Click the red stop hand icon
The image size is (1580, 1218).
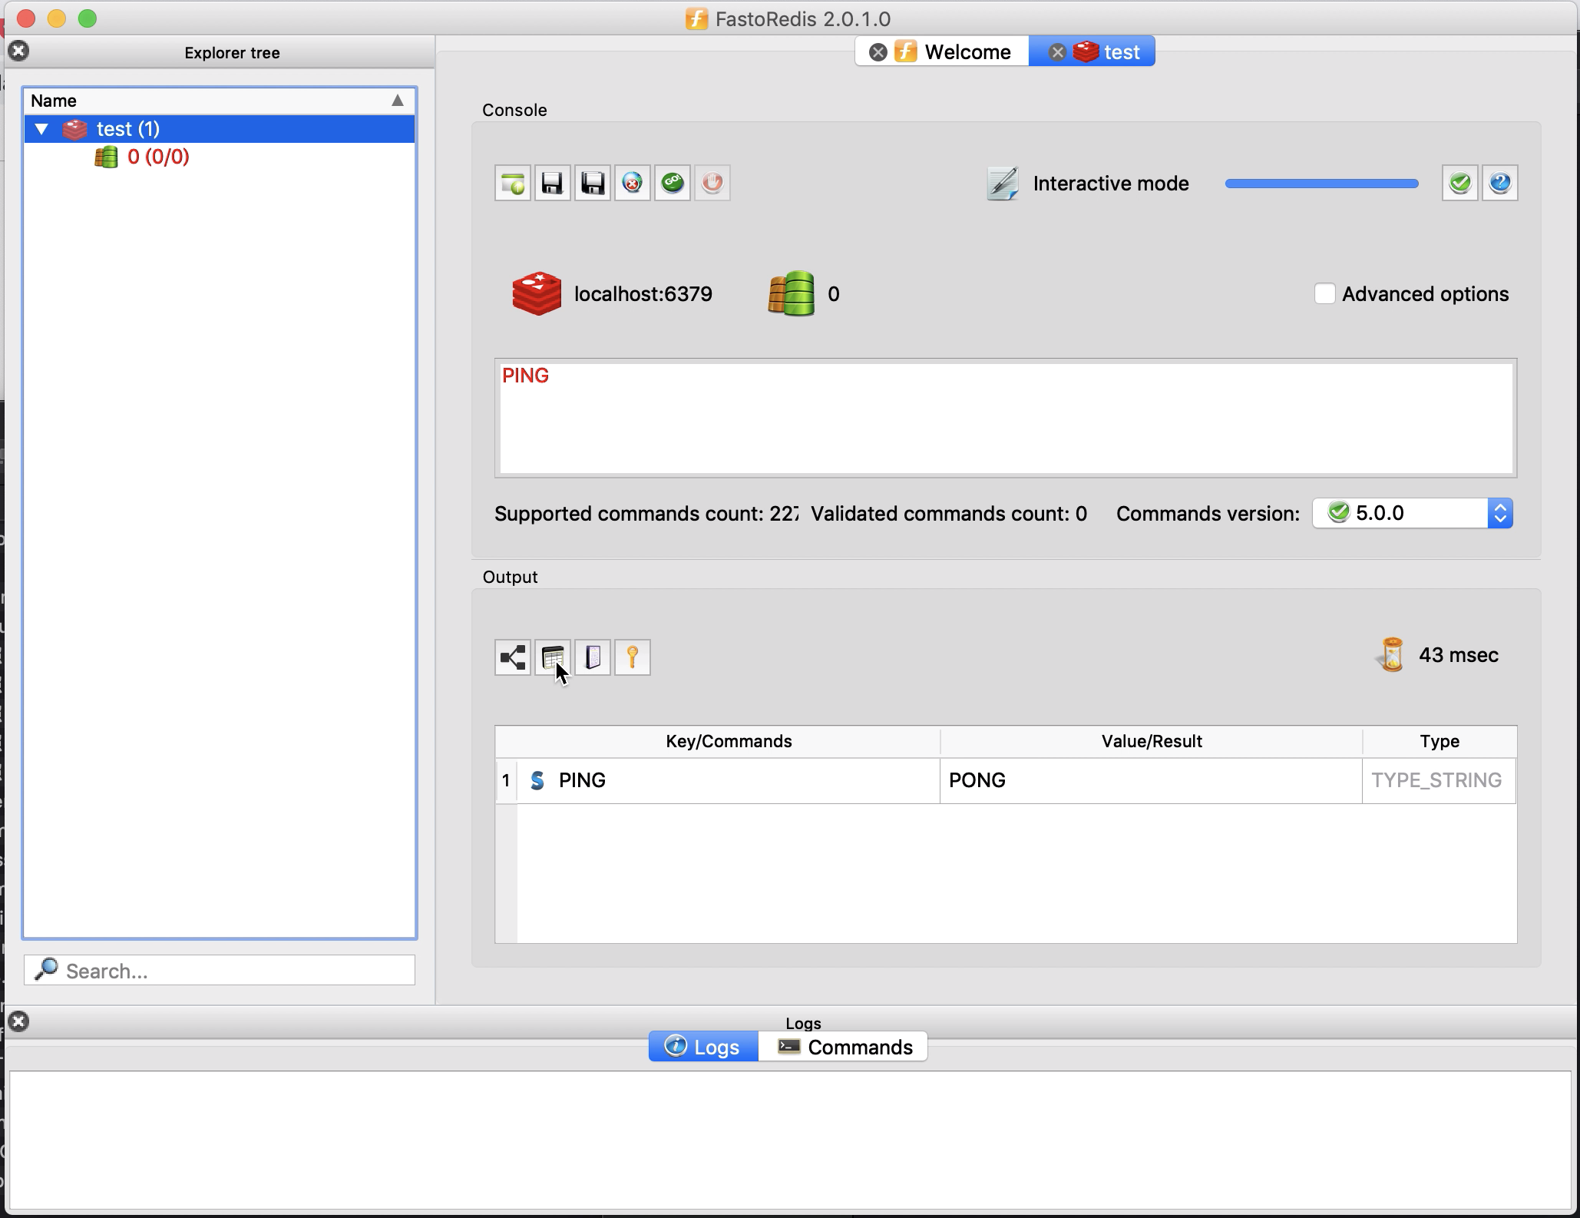[x=712, y=183]
